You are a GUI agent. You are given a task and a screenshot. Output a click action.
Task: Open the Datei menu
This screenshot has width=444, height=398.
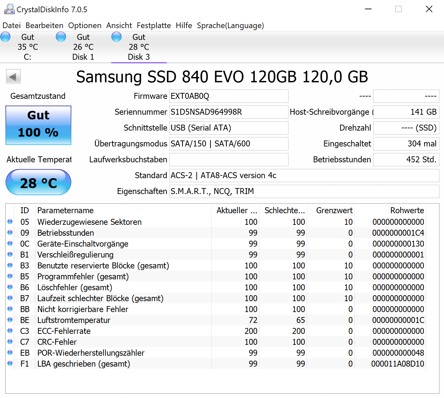(12, 25)
